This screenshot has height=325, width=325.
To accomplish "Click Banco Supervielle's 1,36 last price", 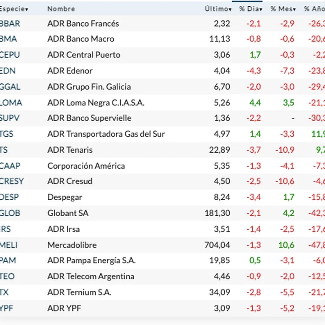I will pyautogui.click(x=222, y=118).
